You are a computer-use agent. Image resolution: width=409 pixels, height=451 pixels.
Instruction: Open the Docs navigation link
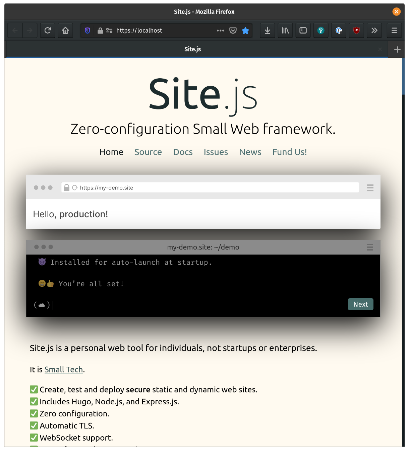183,152
